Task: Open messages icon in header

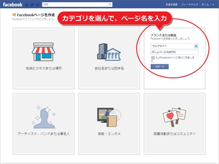Action: click(32, 5)
